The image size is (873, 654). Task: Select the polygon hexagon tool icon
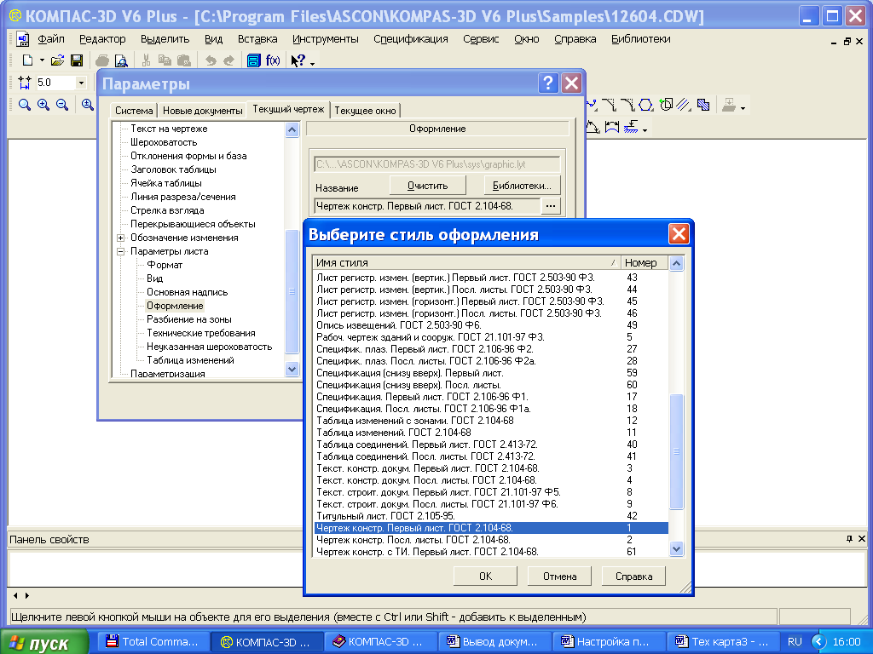pyautogui.click(x=646, y=105)
